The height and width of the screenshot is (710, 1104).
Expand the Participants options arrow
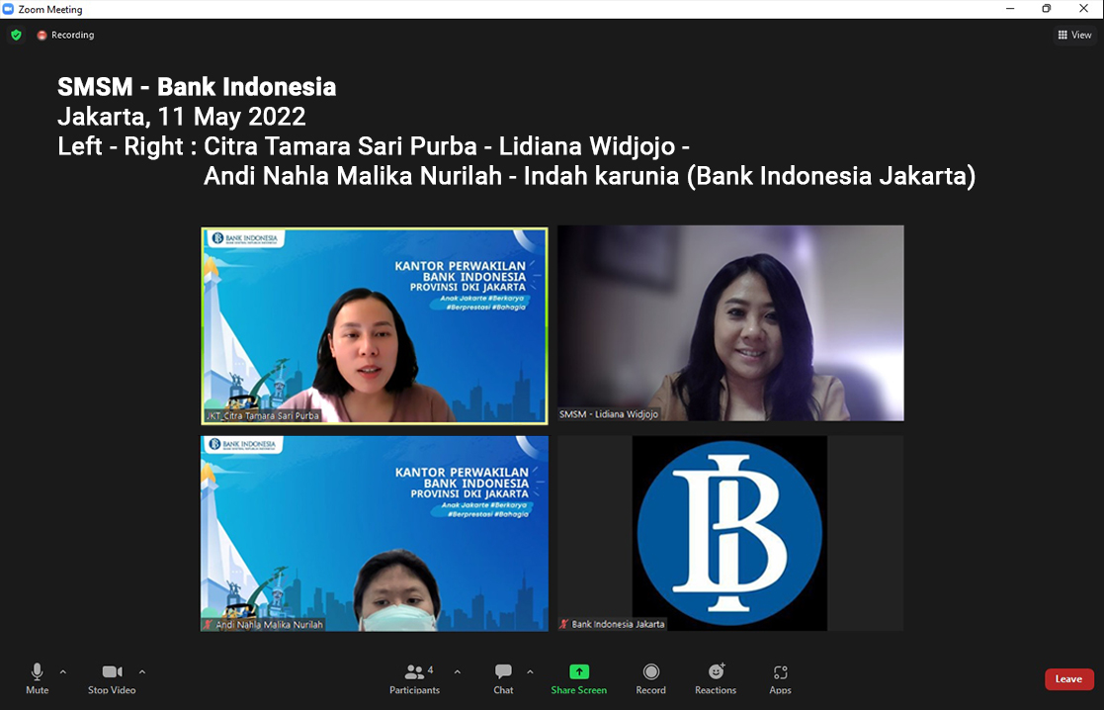click(457, 672)
